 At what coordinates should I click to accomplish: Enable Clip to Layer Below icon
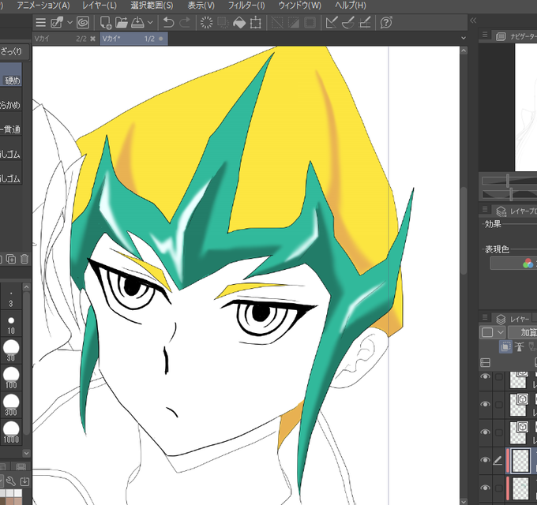click(505, 346)
